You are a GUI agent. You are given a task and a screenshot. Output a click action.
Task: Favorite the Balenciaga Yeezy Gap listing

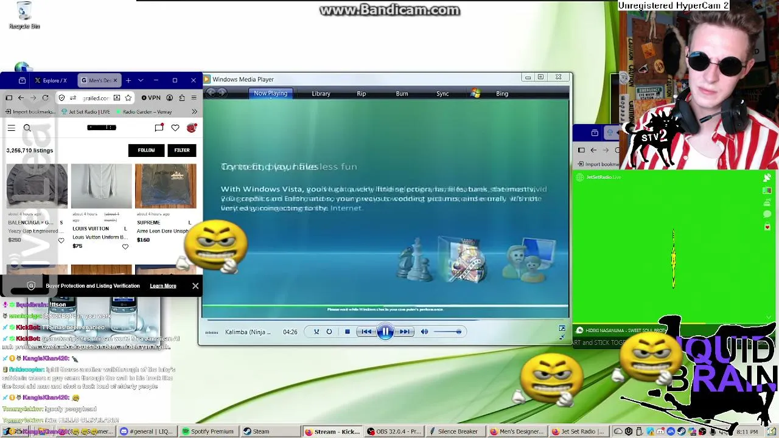click(61, 240)
